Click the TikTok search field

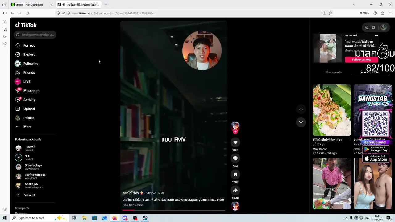[35, 35]
